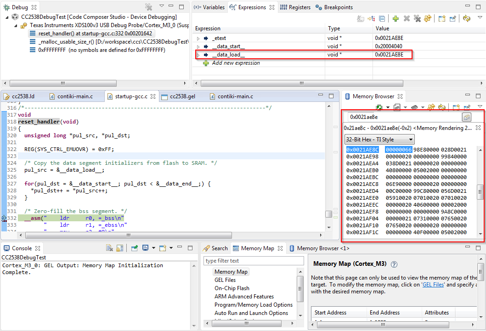
Task: Open the cc2538.gel editor tab
Action: [178, 96]
